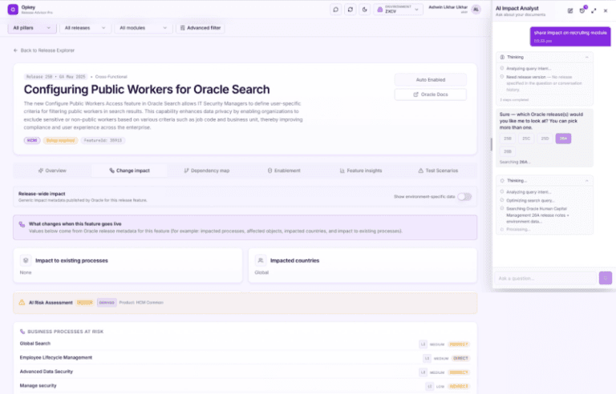Click the Change impact tab icon
Screen dimensions: 616x394
tap(112, 171)
